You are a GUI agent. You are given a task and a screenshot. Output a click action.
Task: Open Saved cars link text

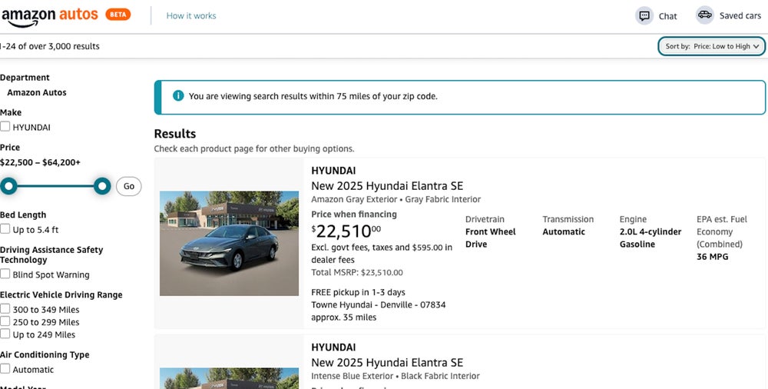[x=740, y=15]
